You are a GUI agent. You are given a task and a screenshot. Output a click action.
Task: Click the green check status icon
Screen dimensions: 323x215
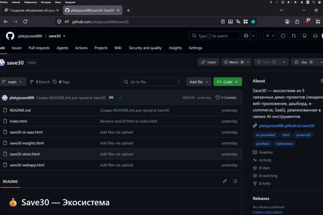[121, 98]
